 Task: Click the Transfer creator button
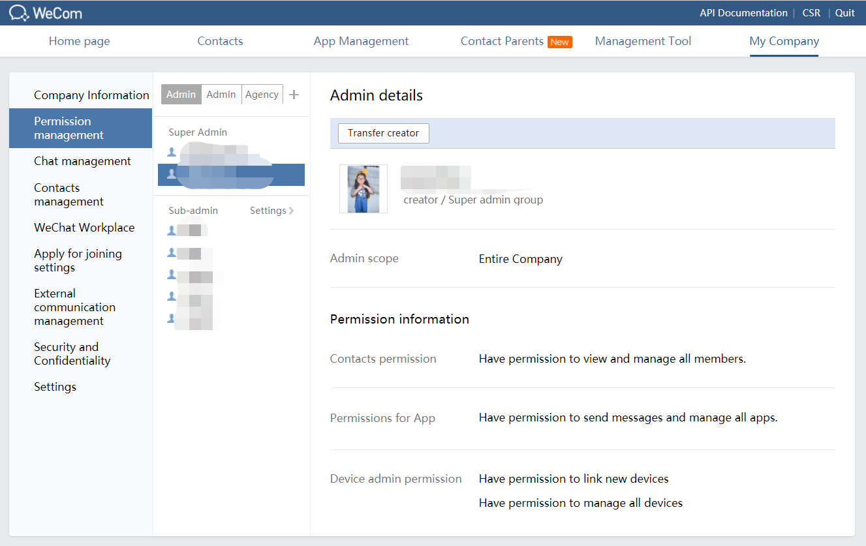point(384,133)
